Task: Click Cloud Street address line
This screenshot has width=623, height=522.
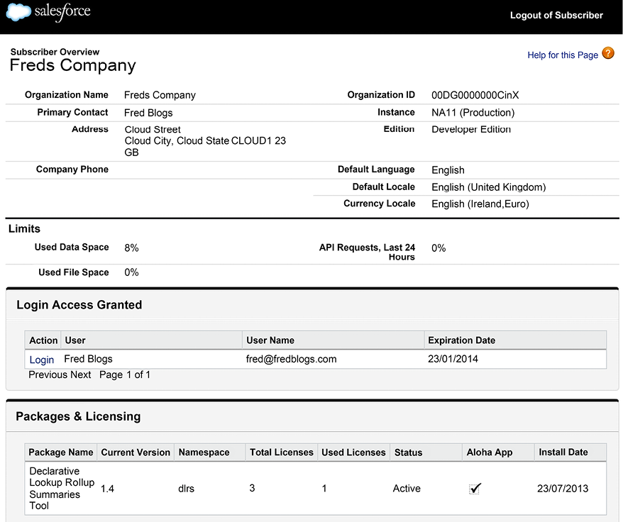Action: (153, 130)
